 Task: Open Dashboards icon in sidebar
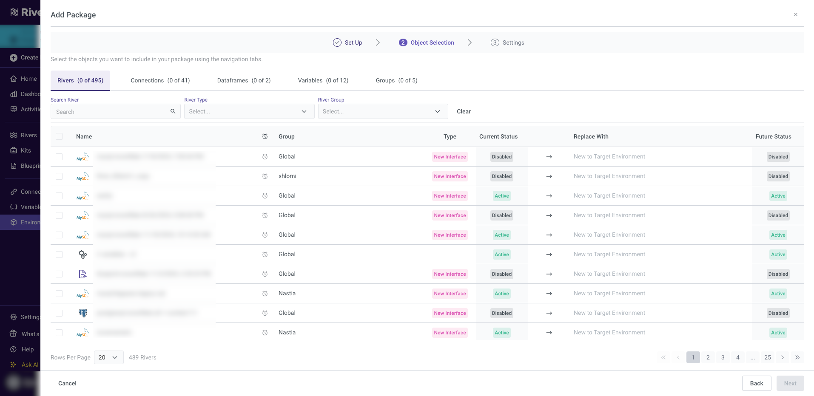tap(14, 94)
